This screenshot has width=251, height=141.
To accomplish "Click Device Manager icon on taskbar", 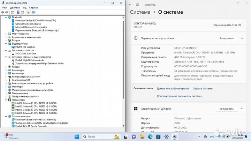I will (x=175, y=137).
